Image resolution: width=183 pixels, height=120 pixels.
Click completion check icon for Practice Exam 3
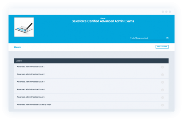[162, 82]
